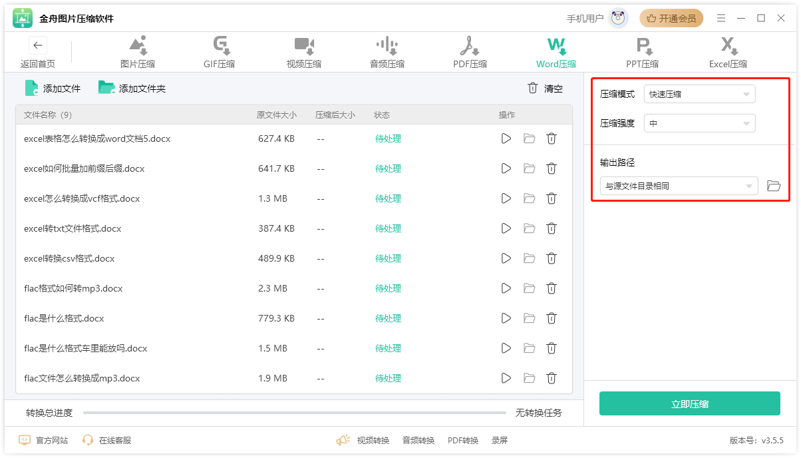Open folder for excel如何批量加前缀后缀.docx row

529,168
